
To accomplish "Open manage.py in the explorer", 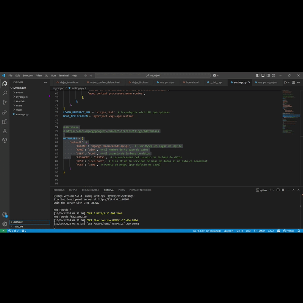I will (22, 114).
